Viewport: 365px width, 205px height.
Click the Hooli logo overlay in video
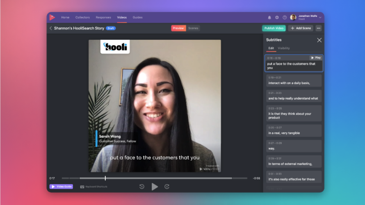pos(115,47)
